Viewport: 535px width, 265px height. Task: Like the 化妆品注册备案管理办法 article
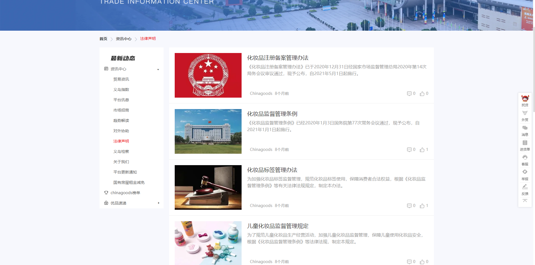422,94
